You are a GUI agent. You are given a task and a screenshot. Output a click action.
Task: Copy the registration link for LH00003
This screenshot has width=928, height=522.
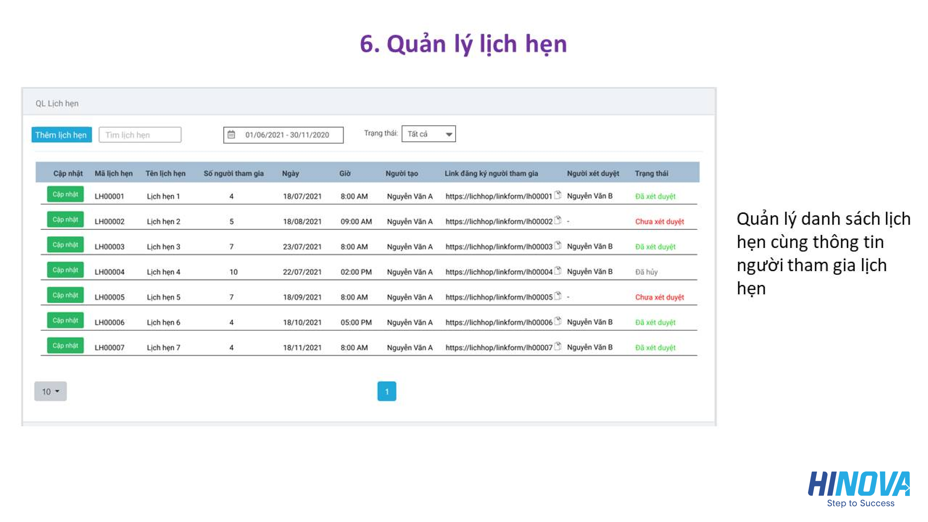[558, 245]
